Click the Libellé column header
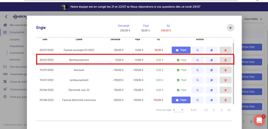 79,39
